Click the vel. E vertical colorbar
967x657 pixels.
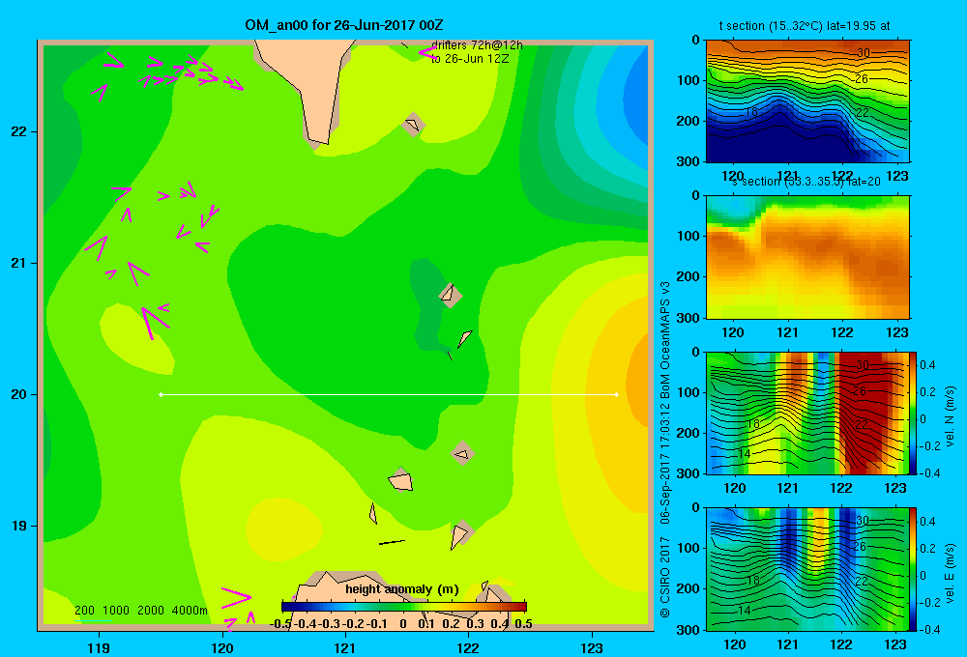[914, 569]
